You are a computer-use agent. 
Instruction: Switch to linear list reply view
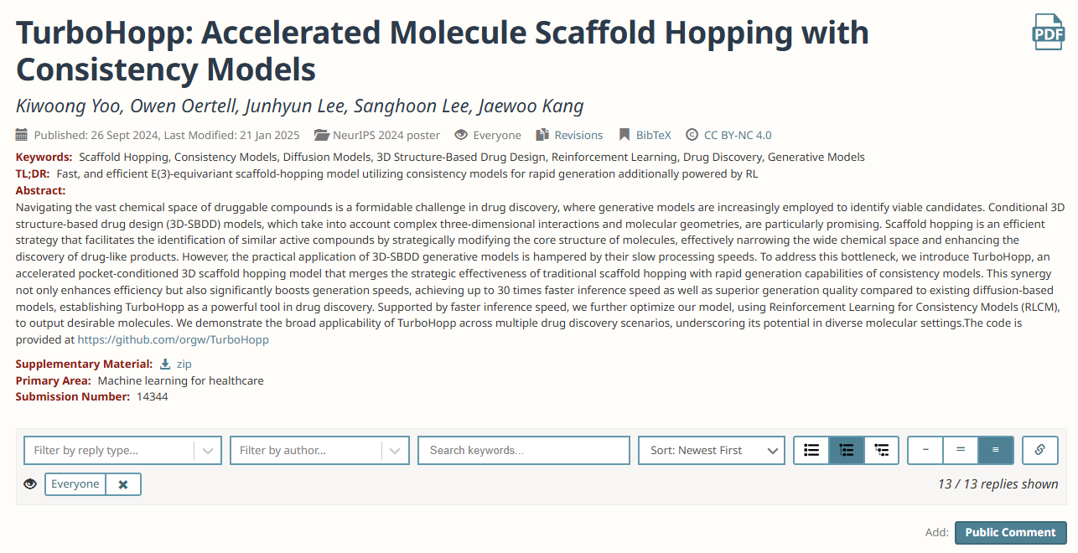(x=811, y=450)
